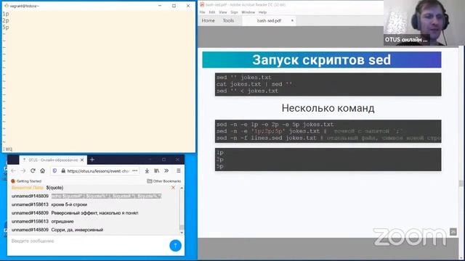The image size is (465, 261).
Task: Switch to the Tools tab in Acrobat
Action: (228, 21)
